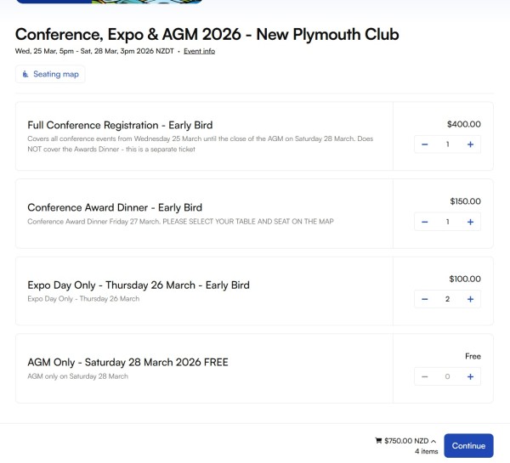
Task: Click the disabled minus for AGM Only
Action: pos(425,376)
